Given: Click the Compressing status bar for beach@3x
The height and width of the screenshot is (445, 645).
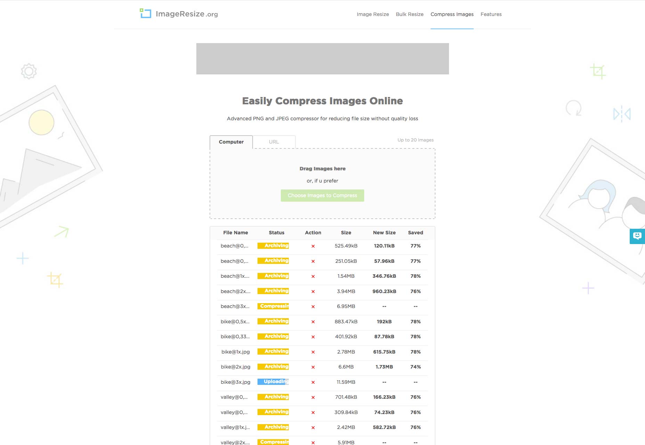Looking at the screenshot, I should (x=273, y=306).
